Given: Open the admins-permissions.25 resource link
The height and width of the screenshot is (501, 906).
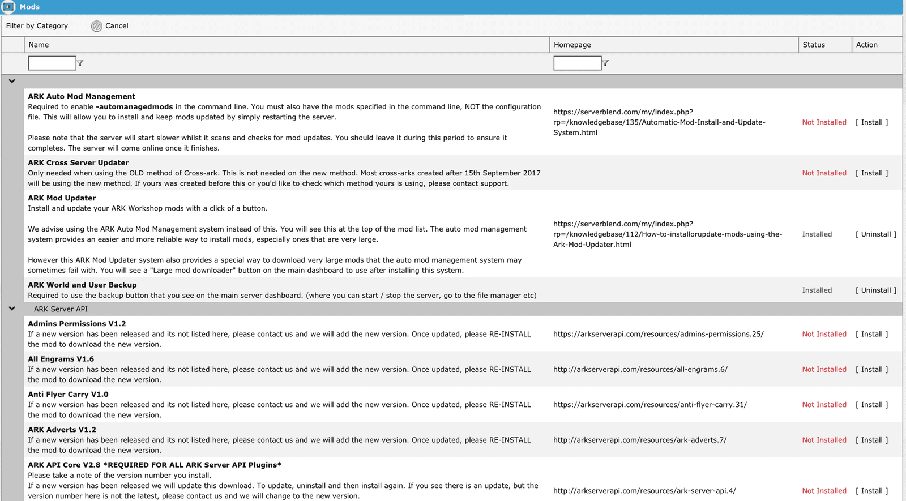Looking at the screenshot, I should pyautogui.click(x=659, y=335).
